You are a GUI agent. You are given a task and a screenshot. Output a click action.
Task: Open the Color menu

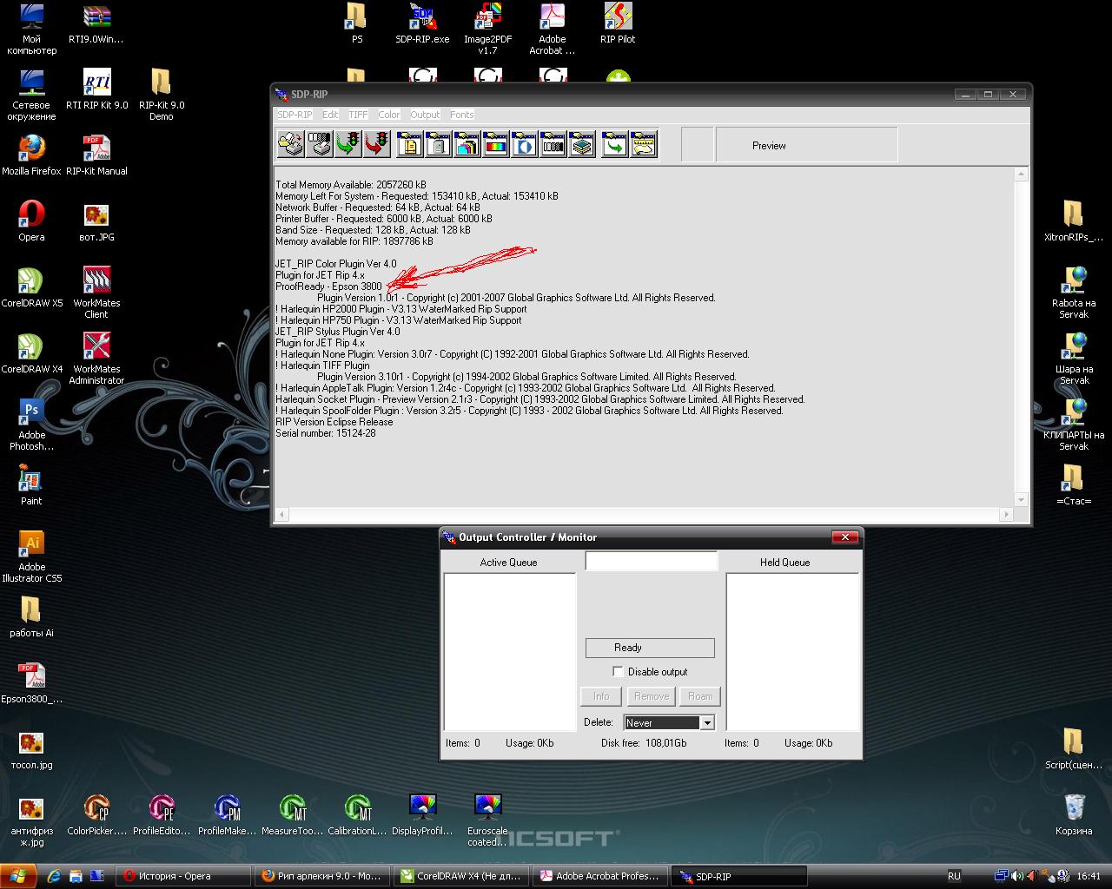pyautogui.click(x=389, y=115)
